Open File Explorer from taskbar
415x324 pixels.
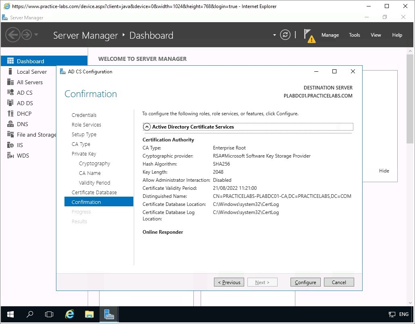89,314
